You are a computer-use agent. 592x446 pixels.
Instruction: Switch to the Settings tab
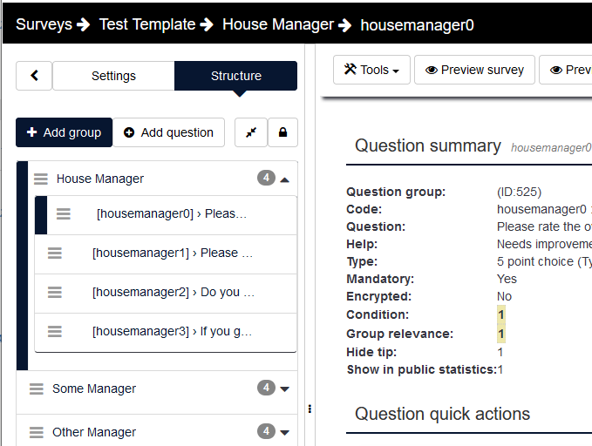coord(113,76)
